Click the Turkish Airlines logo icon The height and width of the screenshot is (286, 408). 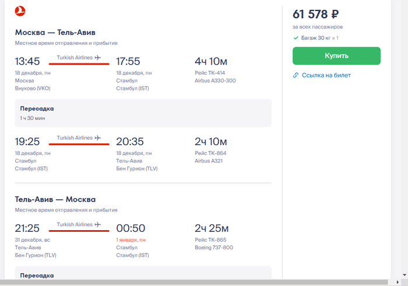[20, 10]
